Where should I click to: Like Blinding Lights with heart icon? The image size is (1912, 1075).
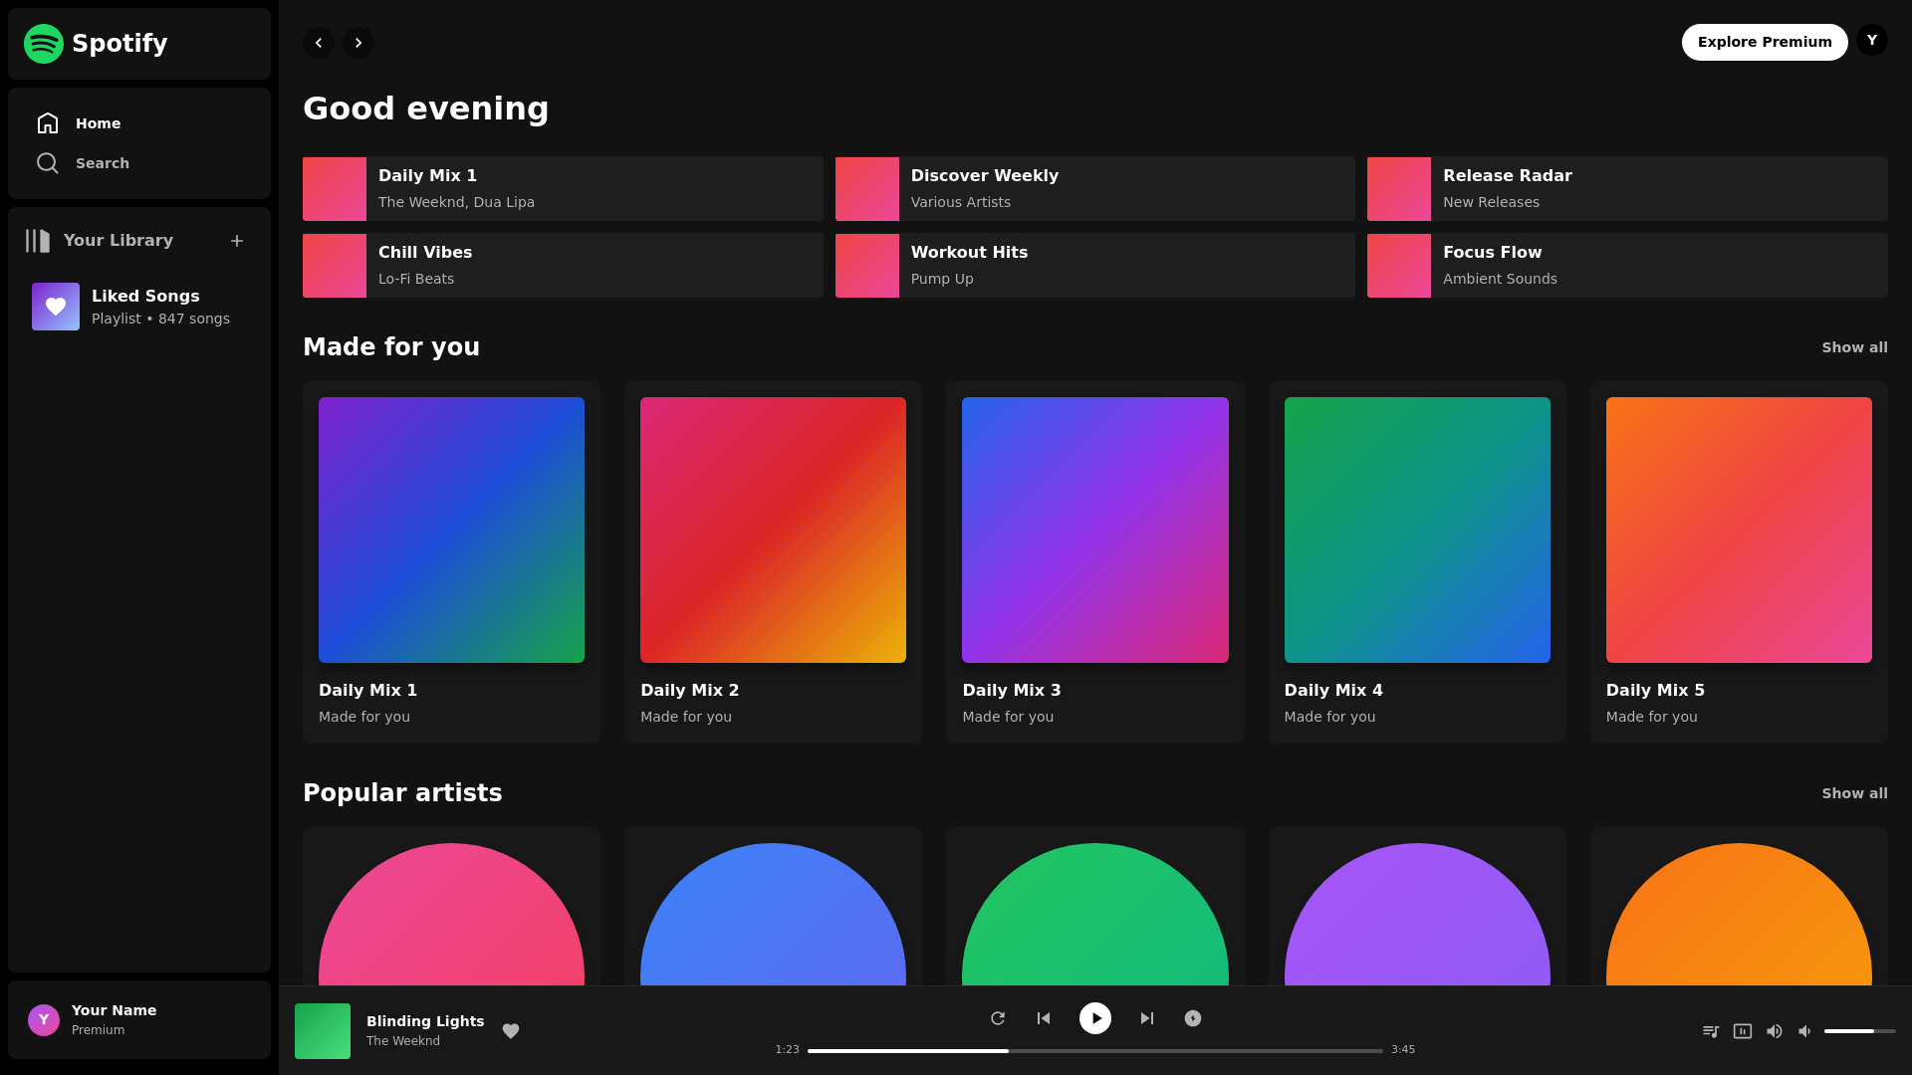tap(511, 1031)
